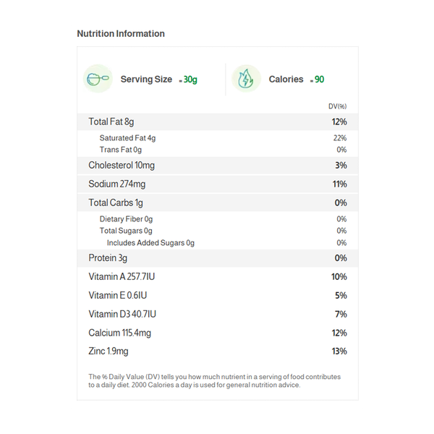Select the Protein 3g row
Image resolution: width=434 pixels, height=434 pixels.
[x=108, y=258]
